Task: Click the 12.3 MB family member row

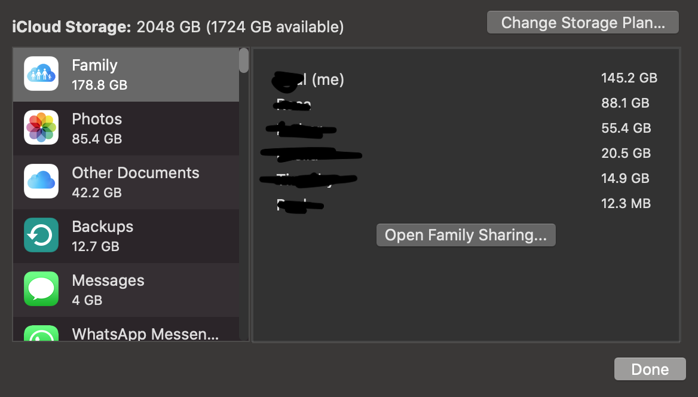Action: tap(466, 204)
